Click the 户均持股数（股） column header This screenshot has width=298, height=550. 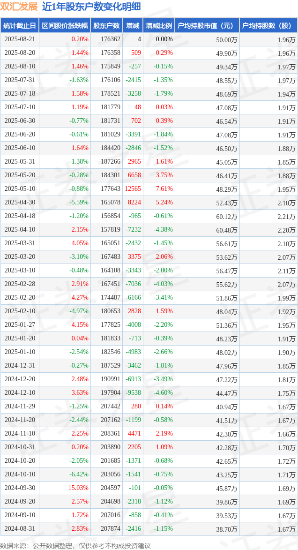coord(268,26)
